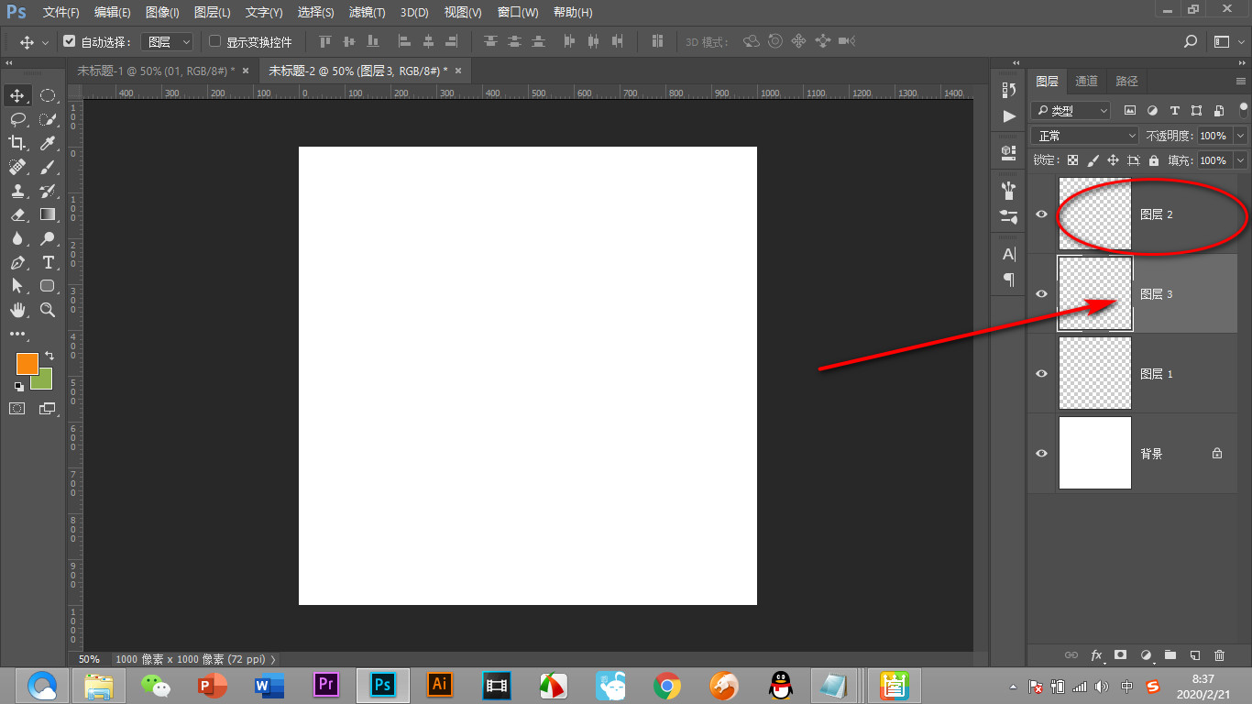
Task: Toggle visibility of 背景 layer
Action: [1041, 453]
